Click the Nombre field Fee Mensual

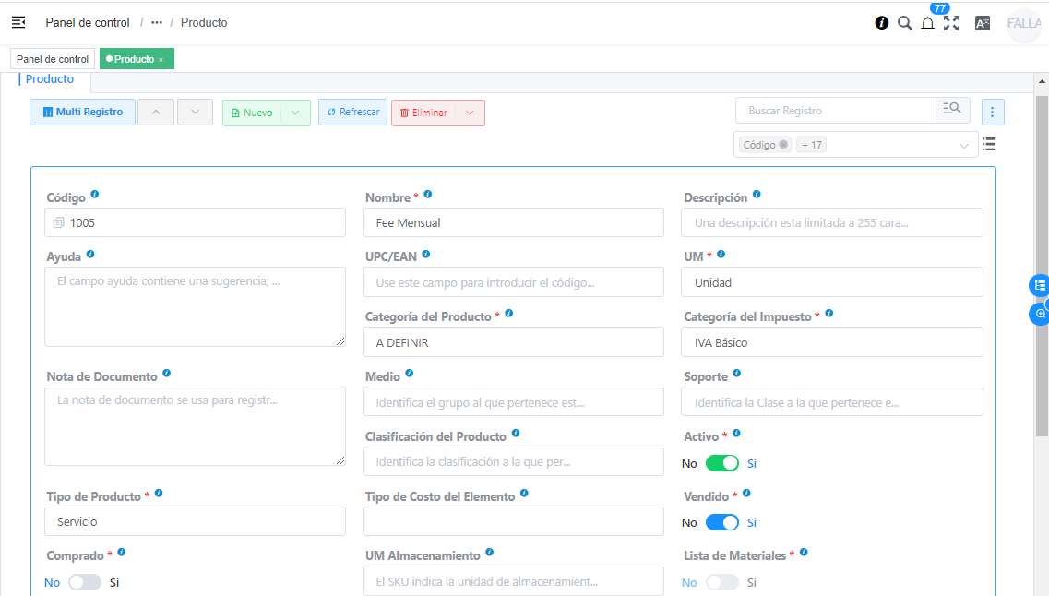coord(513,222)
